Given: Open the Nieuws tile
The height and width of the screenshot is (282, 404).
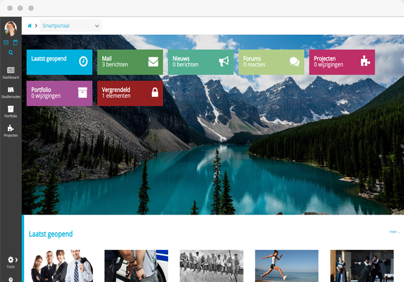Looking at the screenshot, I should tap(200, 62).
